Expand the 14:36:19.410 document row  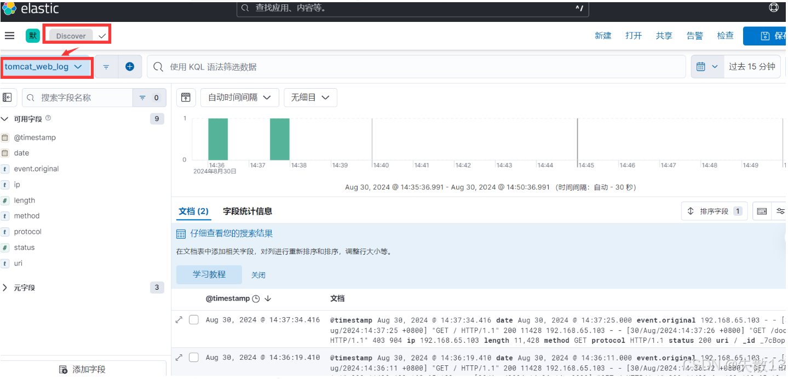[179, 357]
